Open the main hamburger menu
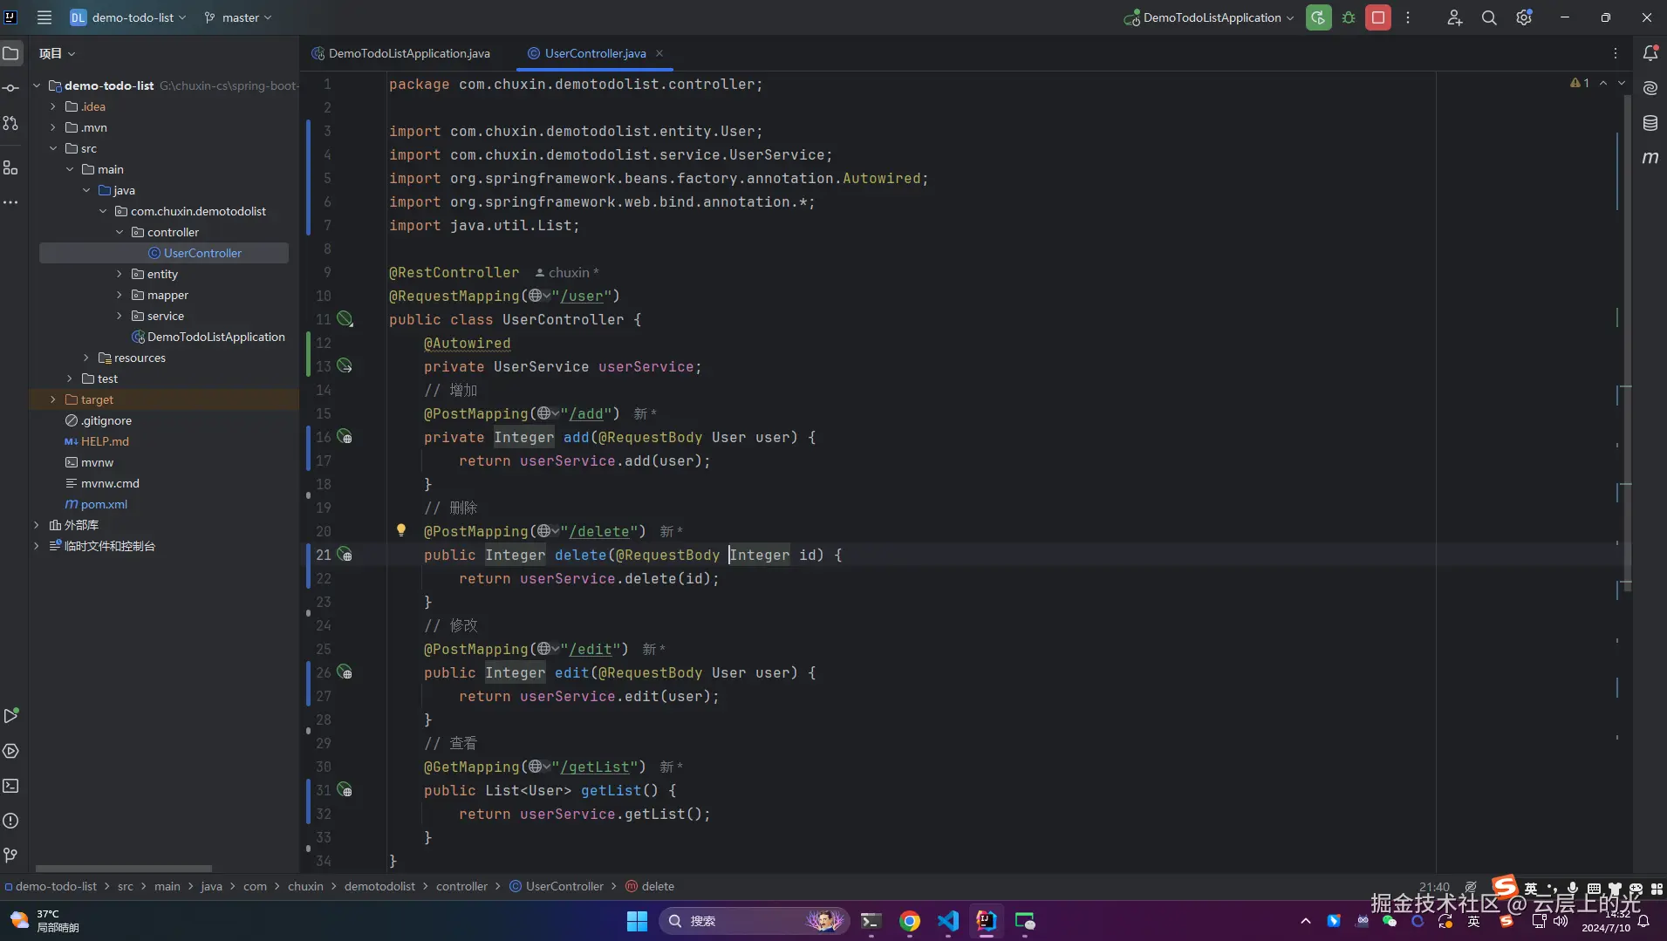1667x941 pixels. [x=44, y=17]
